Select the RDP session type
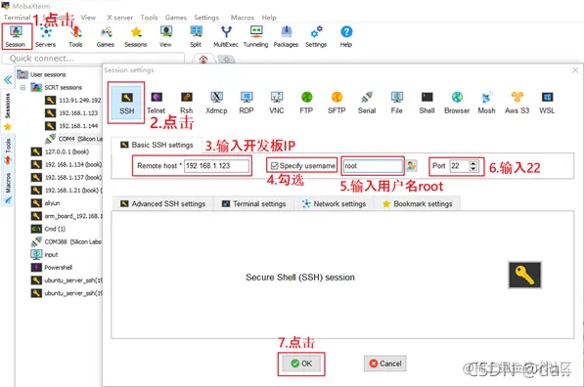 pos(247,103)
